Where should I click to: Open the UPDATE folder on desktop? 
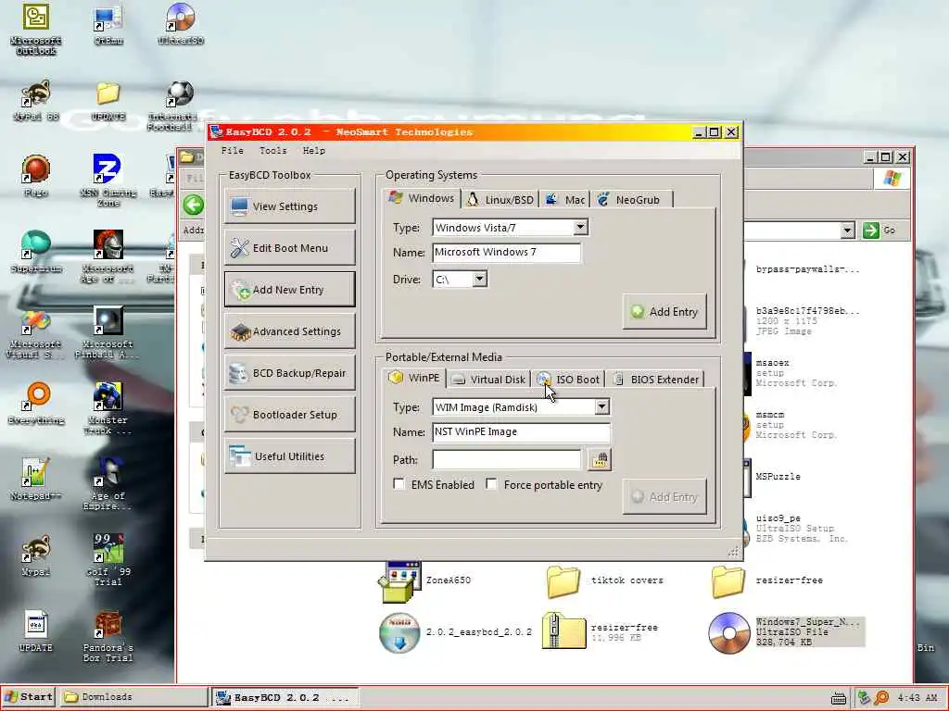(108, 100)
